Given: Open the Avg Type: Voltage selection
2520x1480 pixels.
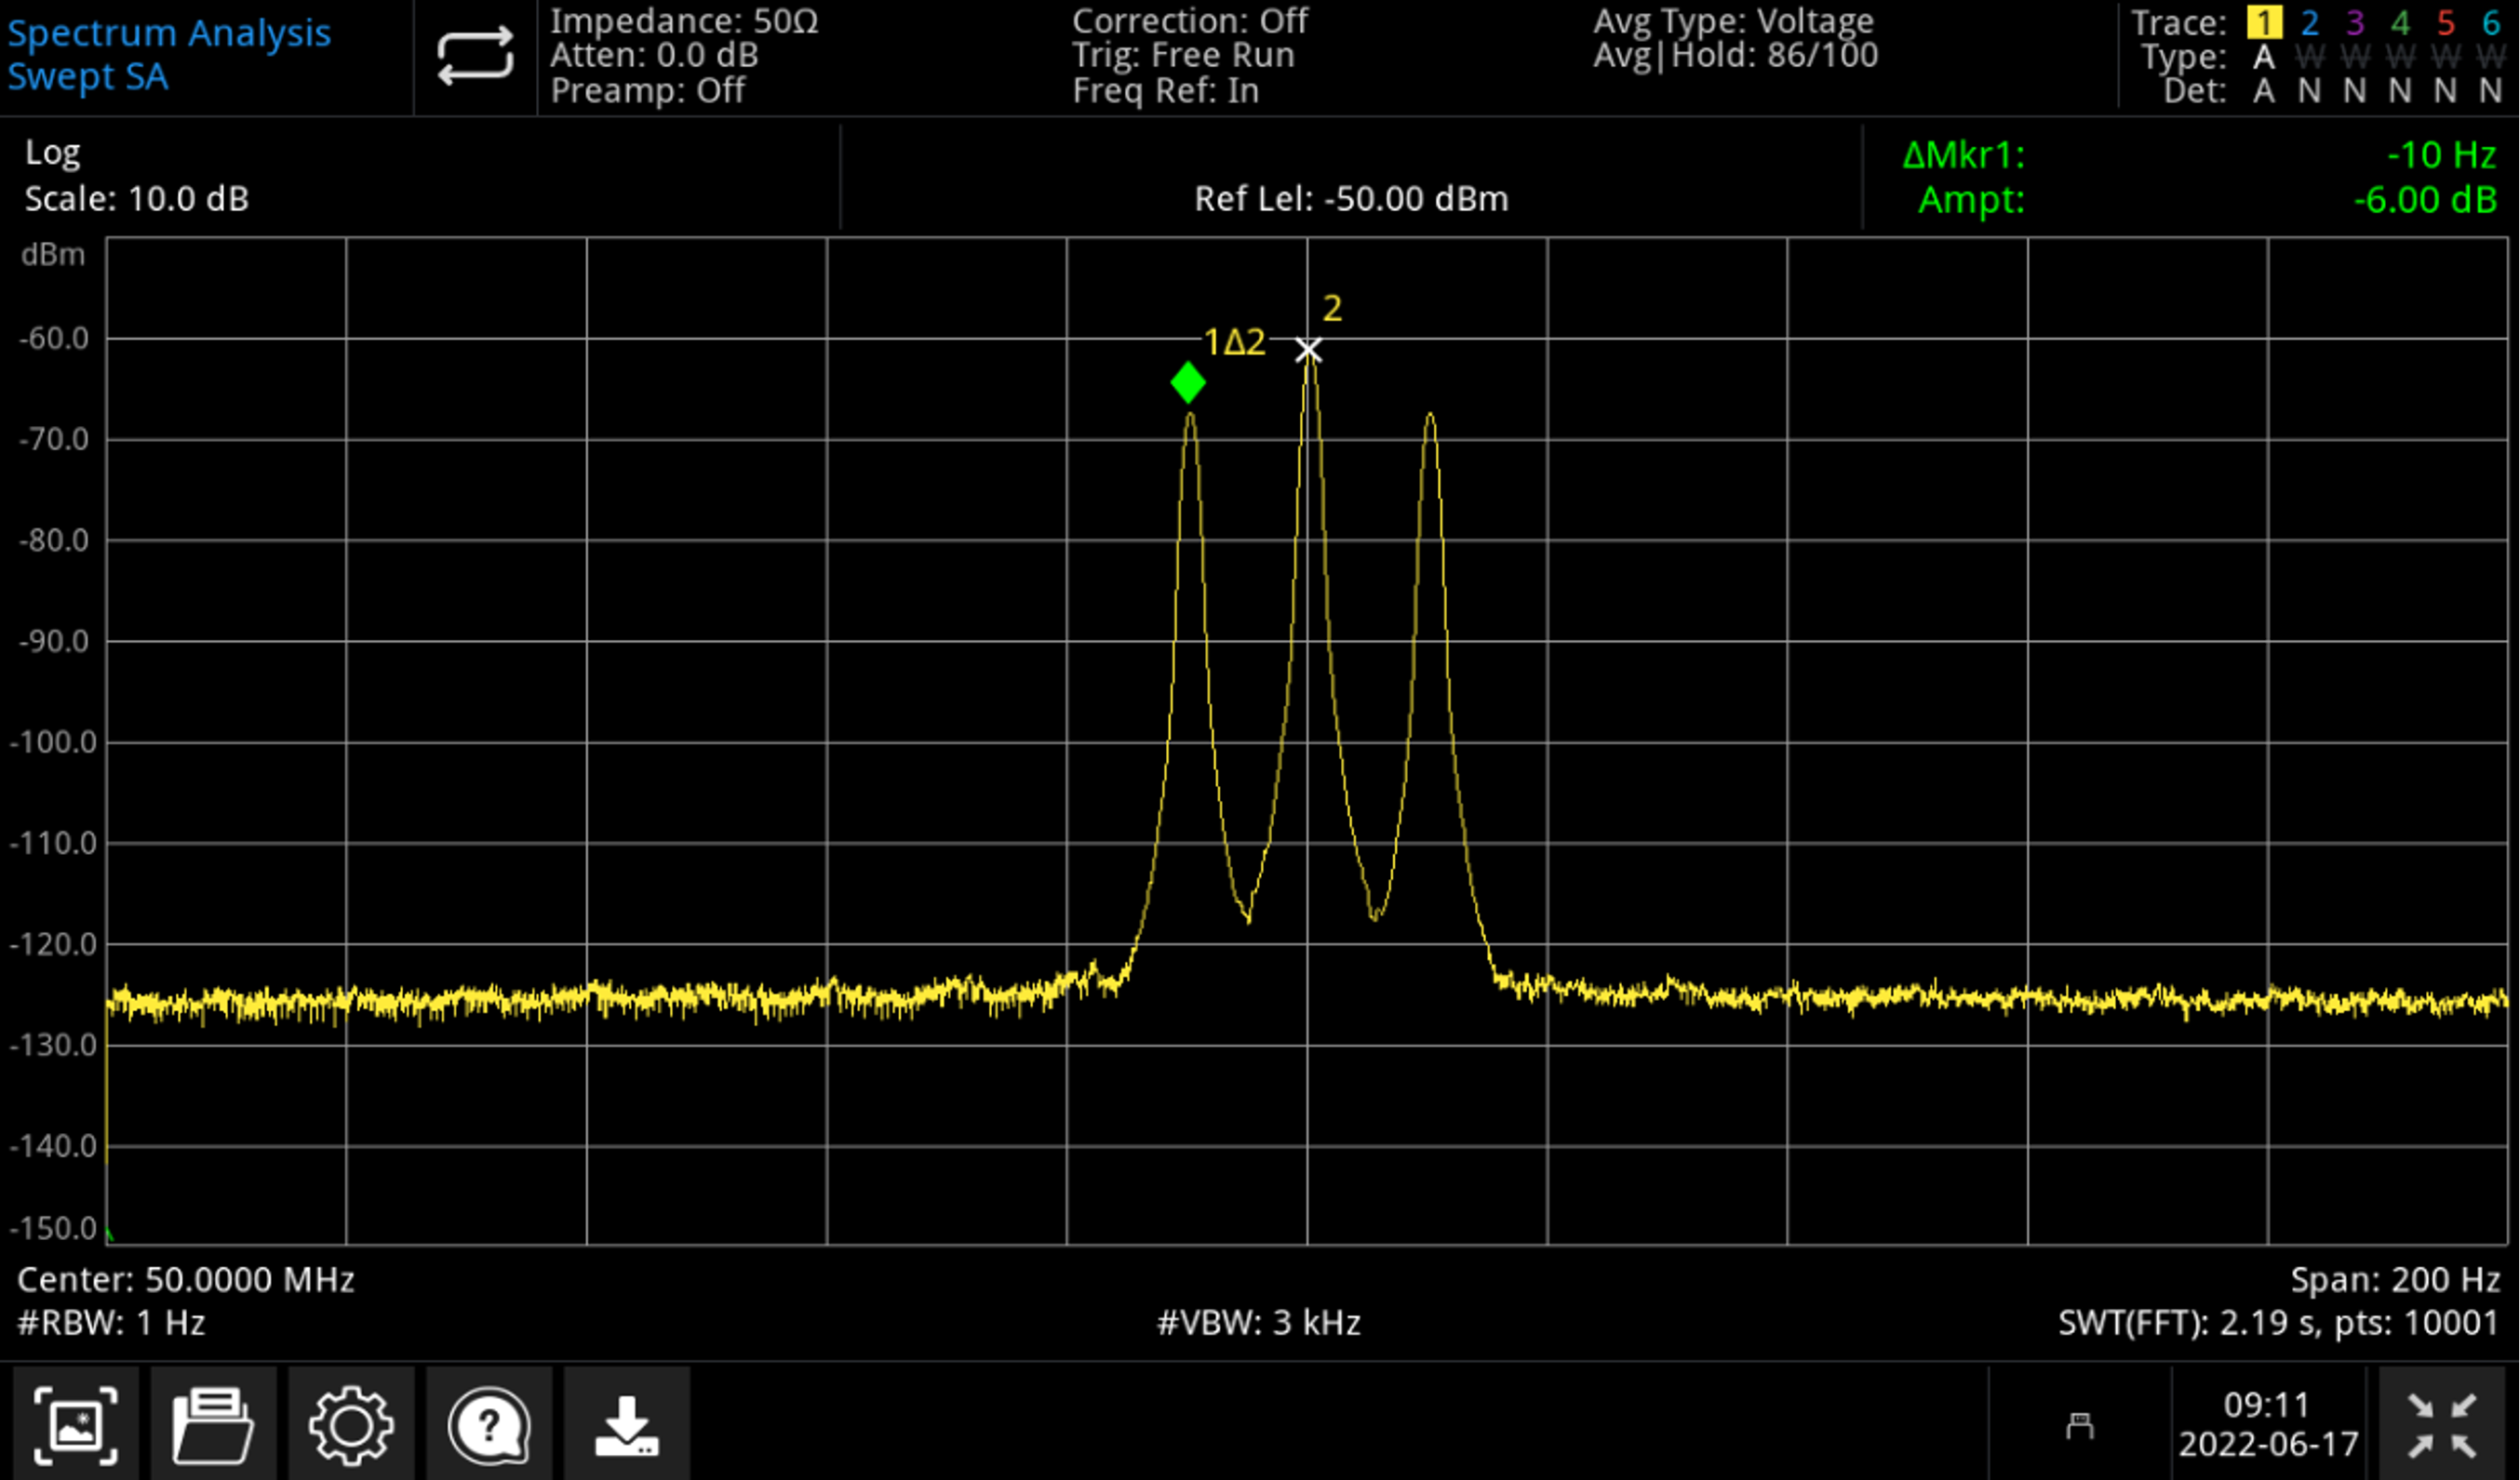Looking at the screenshot, I should (1735, 21).
